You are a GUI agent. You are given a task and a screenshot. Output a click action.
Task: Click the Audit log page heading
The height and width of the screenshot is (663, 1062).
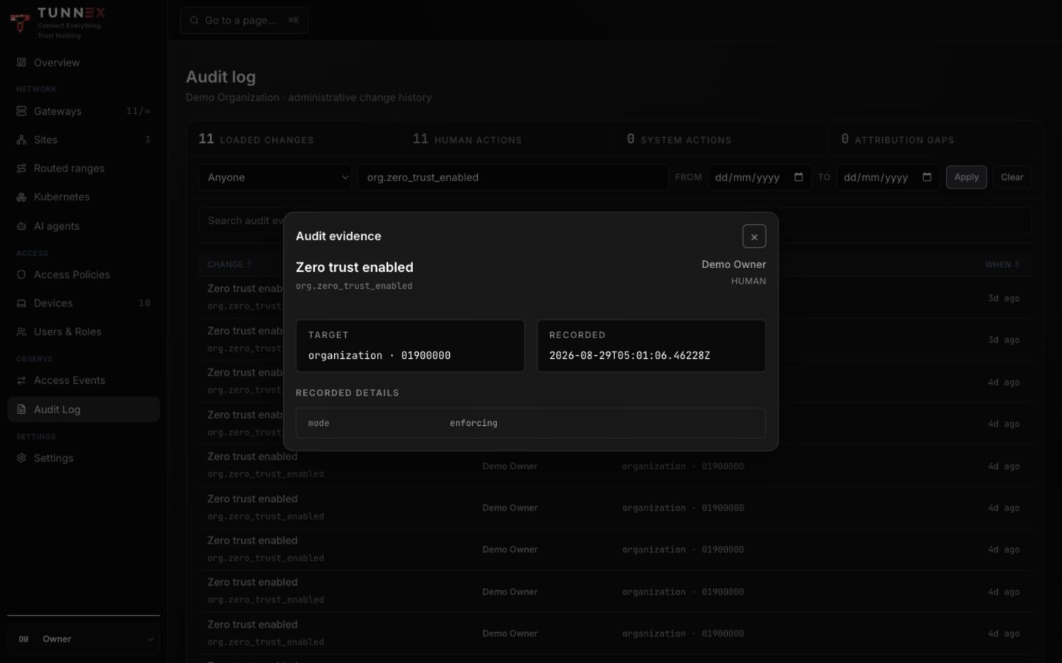[x=221, y=77]
